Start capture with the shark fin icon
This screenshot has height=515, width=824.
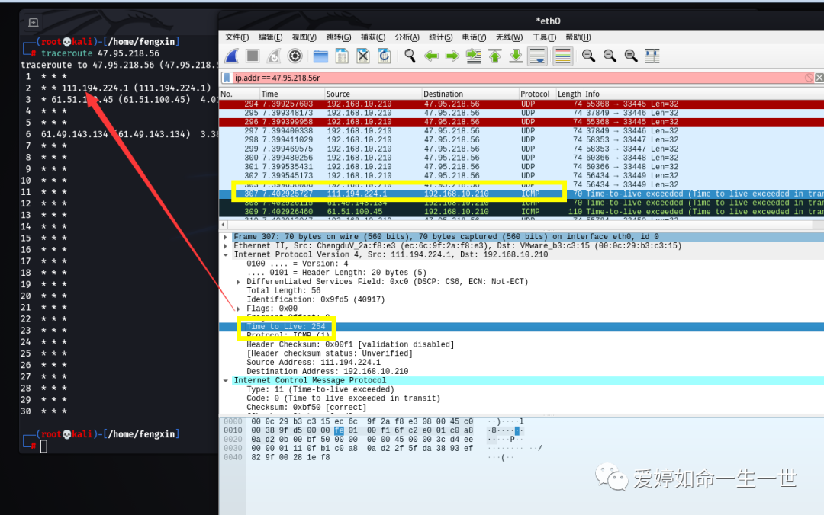point(231,56)
